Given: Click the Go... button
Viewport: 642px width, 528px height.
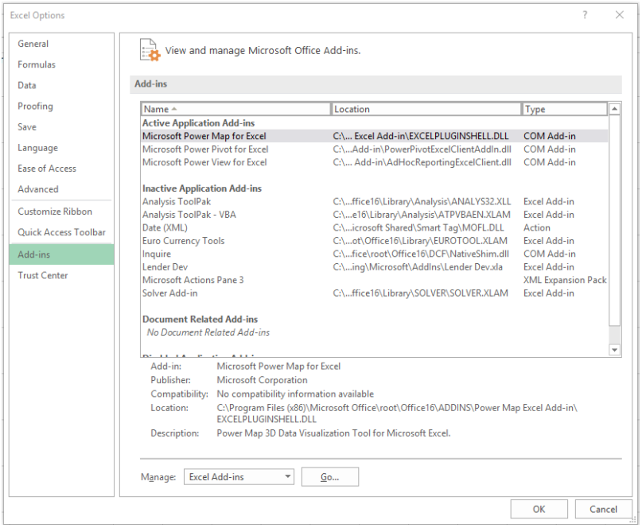Looking at the screenshot, I should [330, 477].
